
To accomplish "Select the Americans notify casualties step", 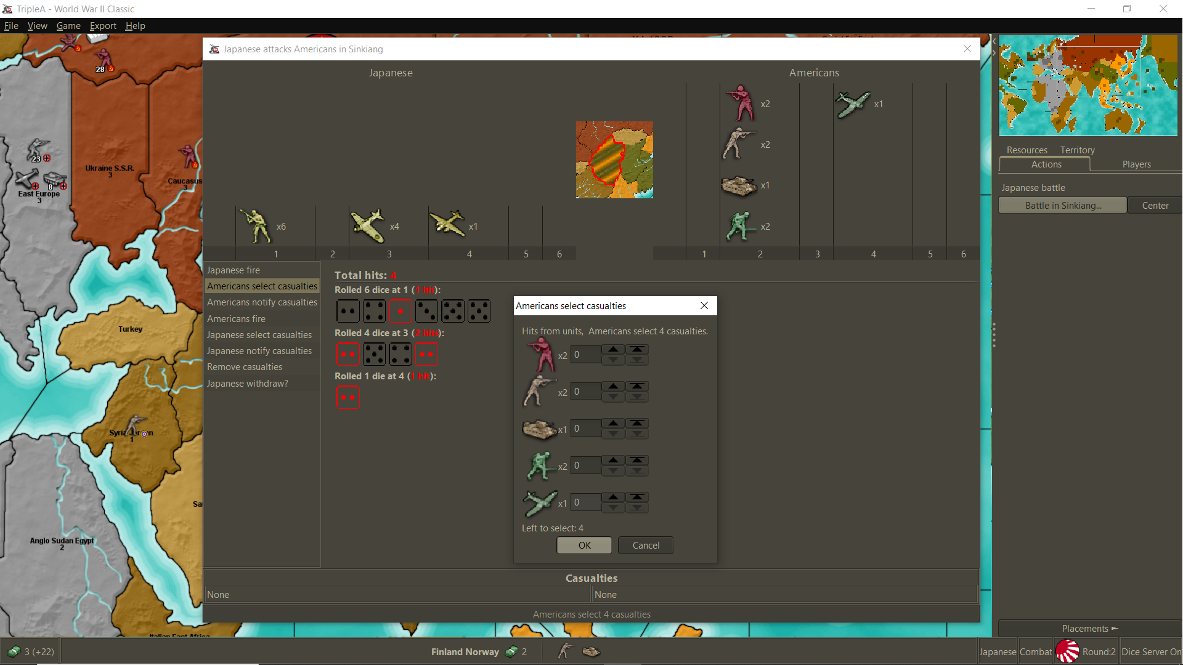I will coord(262,302).
